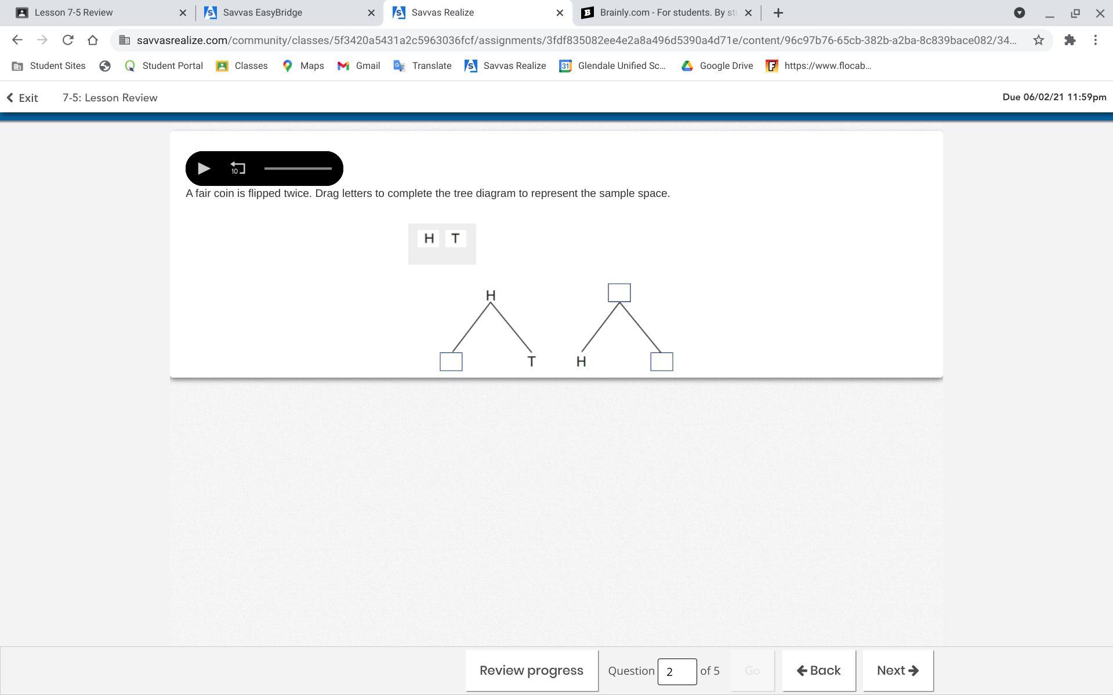Open a new browser tab

pyautogui.click(x=778, y=13)
